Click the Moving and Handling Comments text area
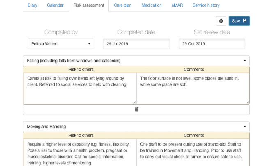This screenshot has width=267, height=166. tap(193, 153)
